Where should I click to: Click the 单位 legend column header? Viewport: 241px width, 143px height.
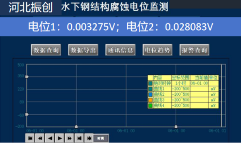pyautogui.click(x=214, y=78)
